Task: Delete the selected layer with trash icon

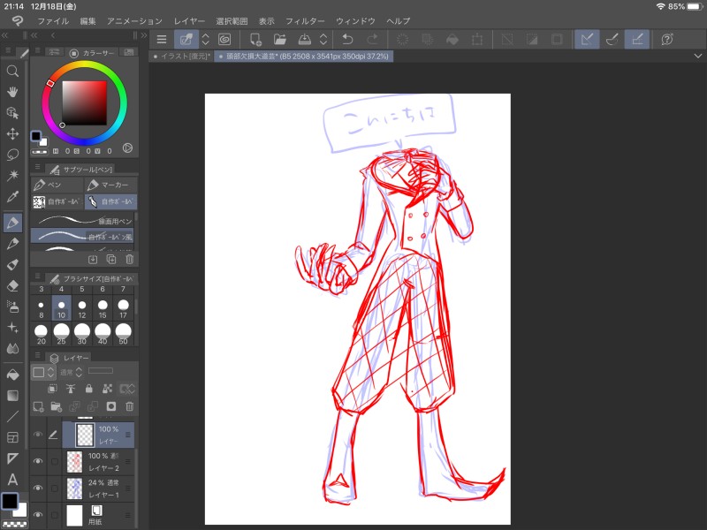Action: [129, 406]
